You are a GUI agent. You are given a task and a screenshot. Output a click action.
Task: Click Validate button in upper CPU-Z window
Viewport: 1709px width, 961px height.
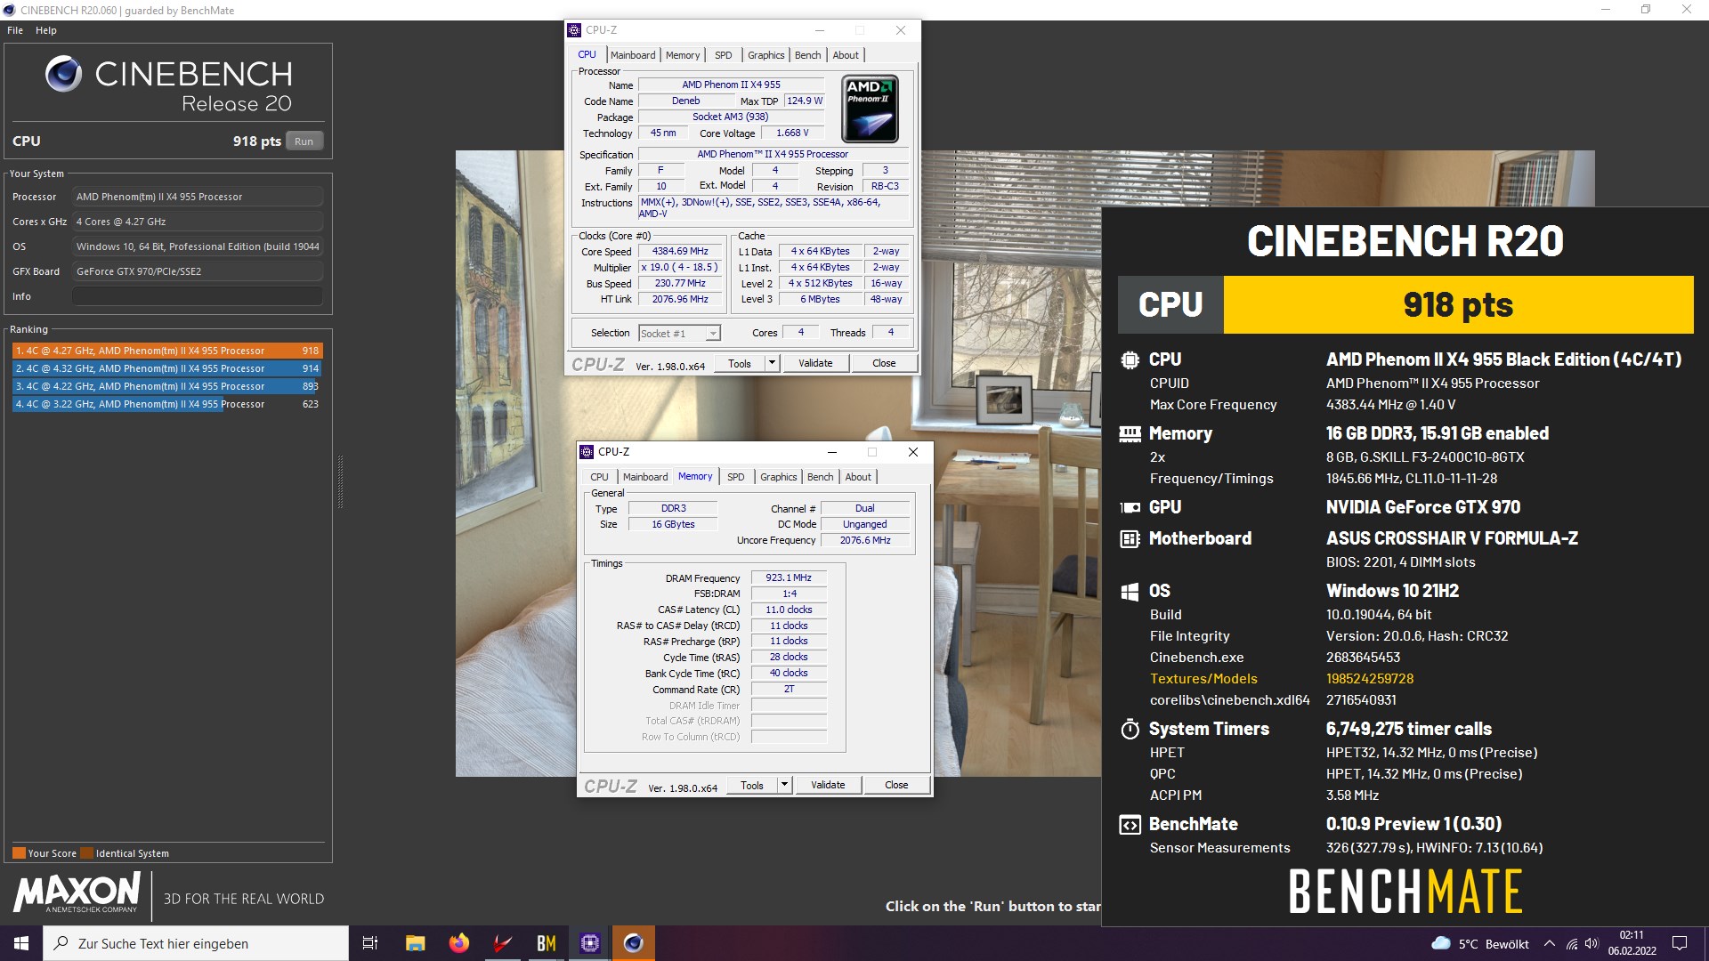(x=815, y=363)
